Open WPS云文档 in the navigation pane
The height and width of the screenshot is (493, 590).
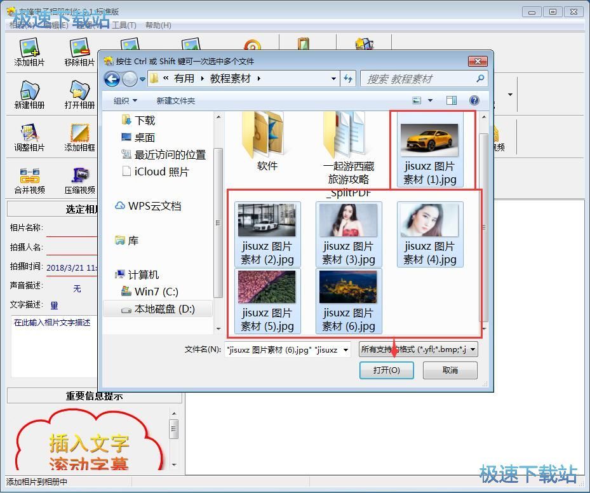[x=147, y=206]
